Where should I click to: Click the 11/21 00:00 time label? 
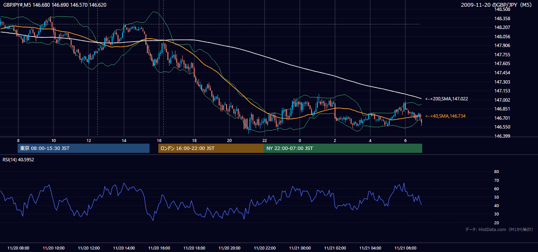300,248
